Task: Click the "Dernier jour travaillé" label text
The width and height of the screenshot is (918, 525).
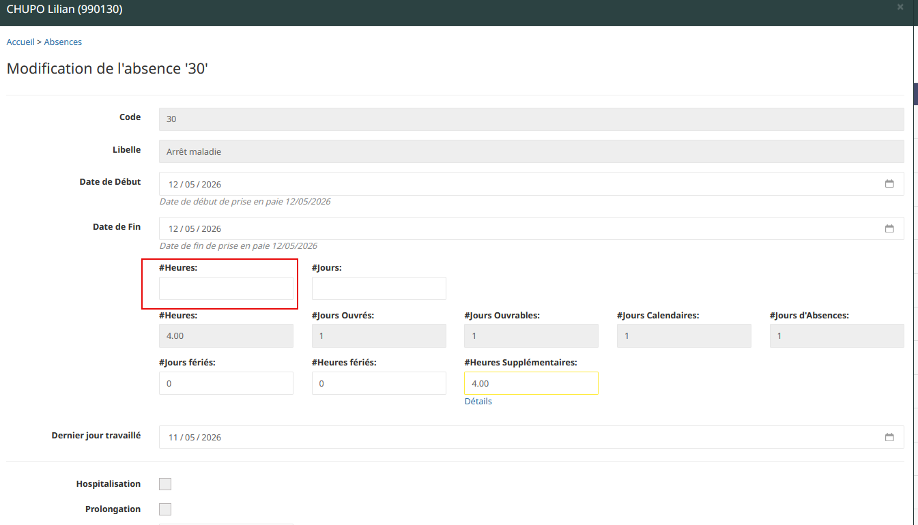Action: point(96,435)
